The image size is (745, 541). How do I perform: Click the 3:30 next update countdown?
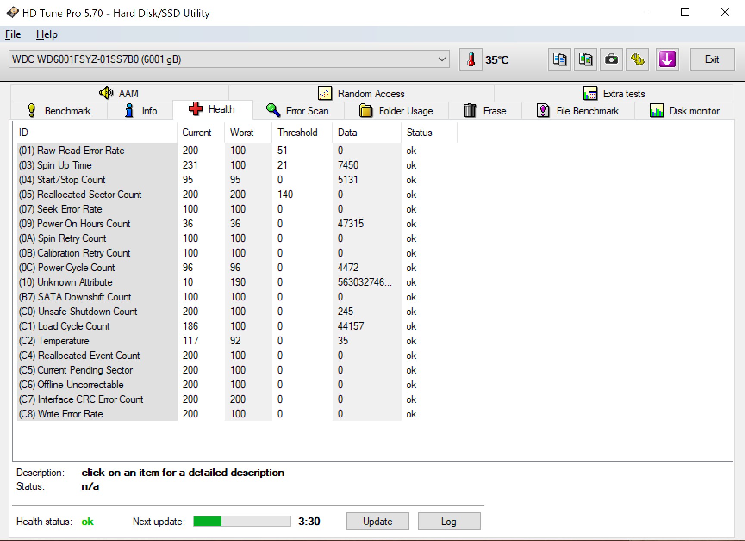click(x=309, y=521)
